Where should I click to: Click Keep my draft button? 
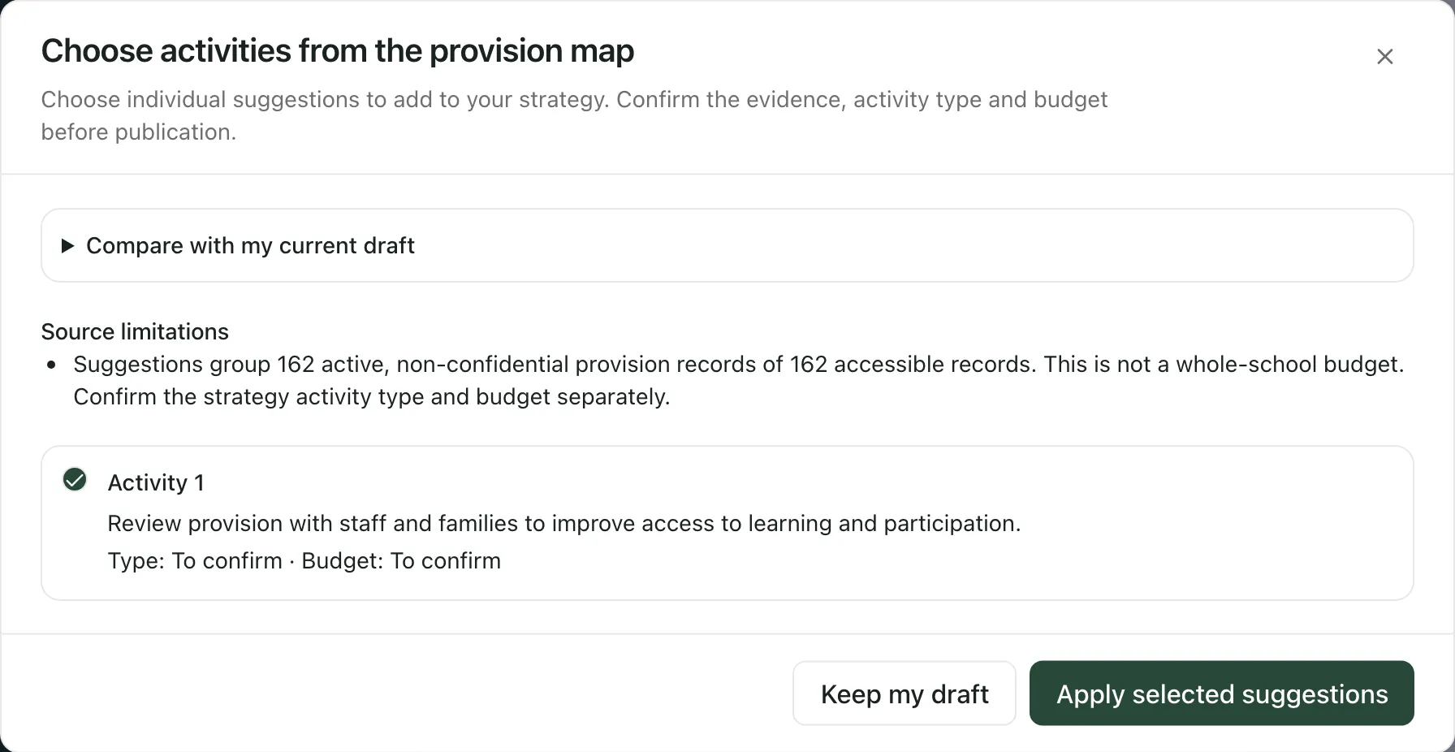[904, 694]
